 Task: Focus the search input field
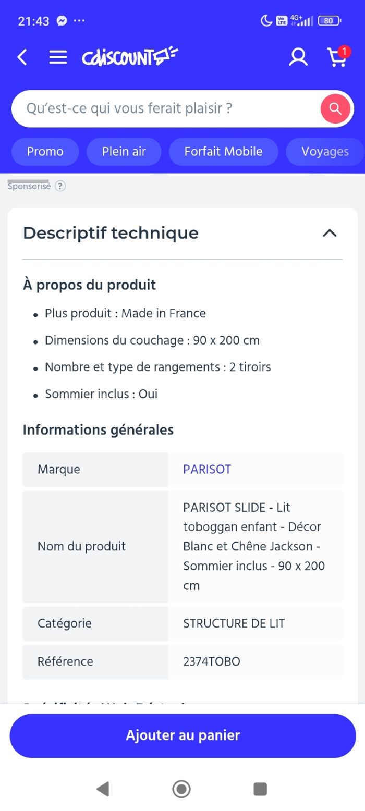point(167,108)
